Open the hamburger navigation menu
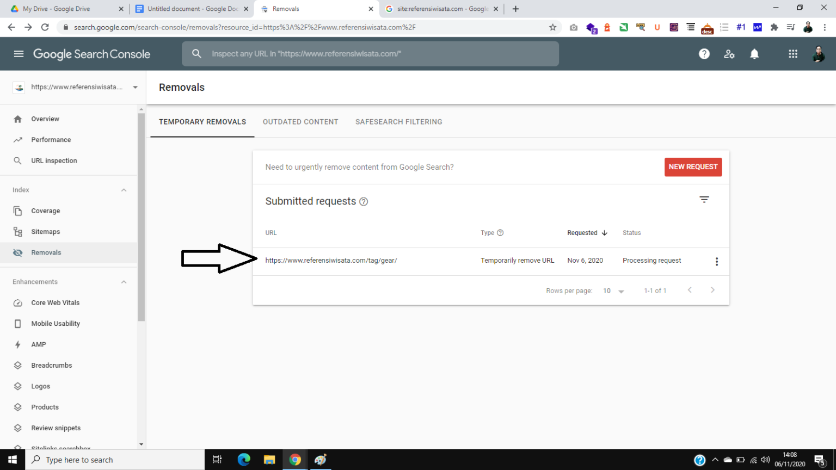Screen dimensions: 836x470 (x=19, y=54)
